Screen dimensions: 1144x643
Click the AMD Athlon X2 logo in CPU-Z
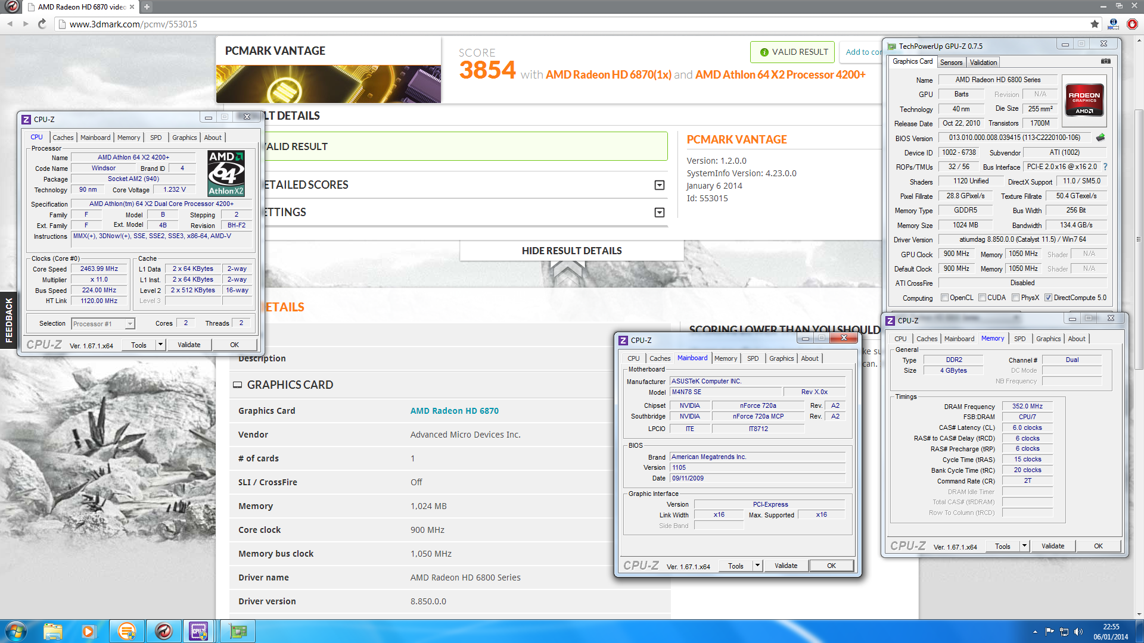[226, 173]
